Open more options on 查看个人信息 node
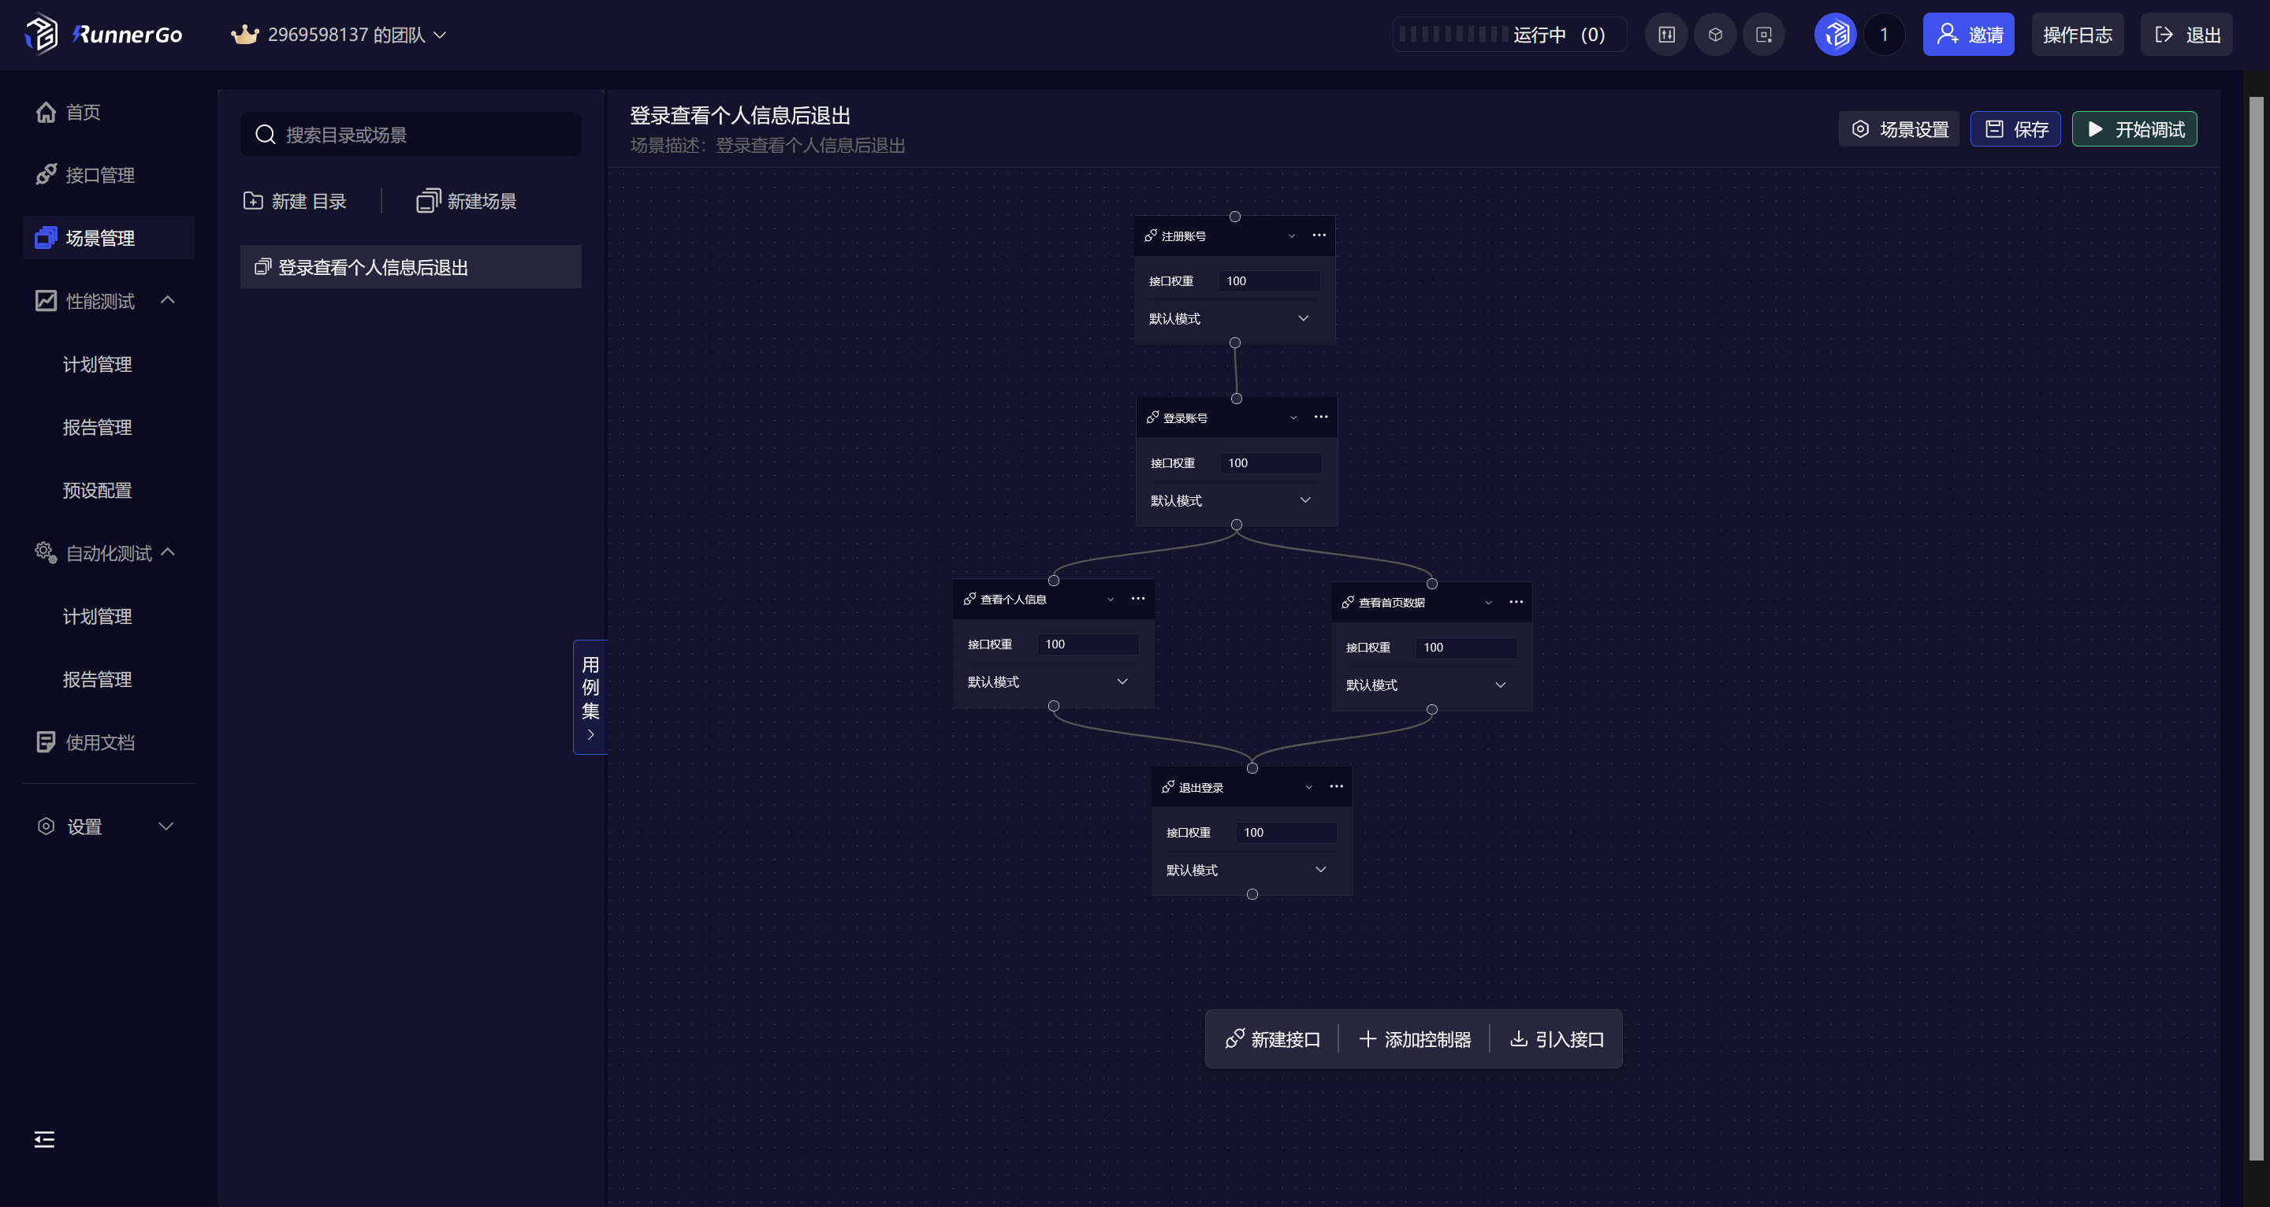Image resolution: width=2270 pixels, height=1207 pixels. [1138, 598]
